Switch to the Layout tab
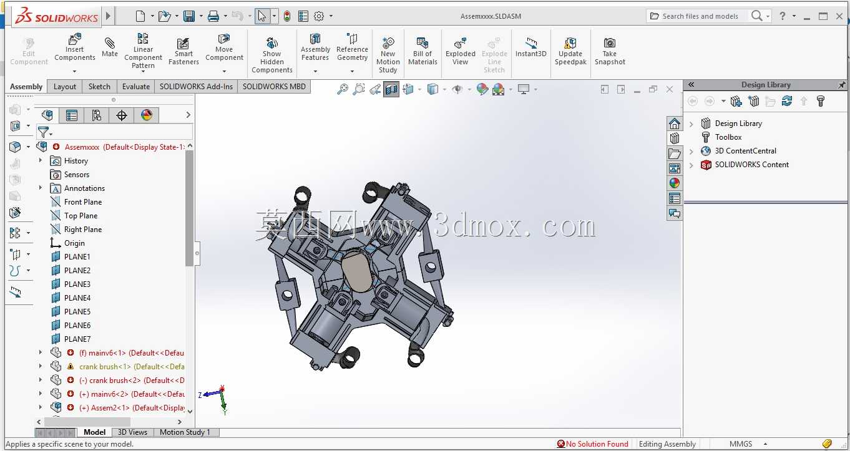 coord(65,87)
